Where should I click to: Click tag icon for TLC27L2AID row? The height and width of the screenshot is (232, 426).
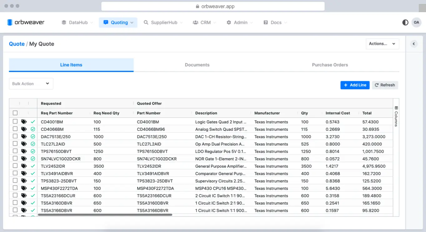[24, 144]
